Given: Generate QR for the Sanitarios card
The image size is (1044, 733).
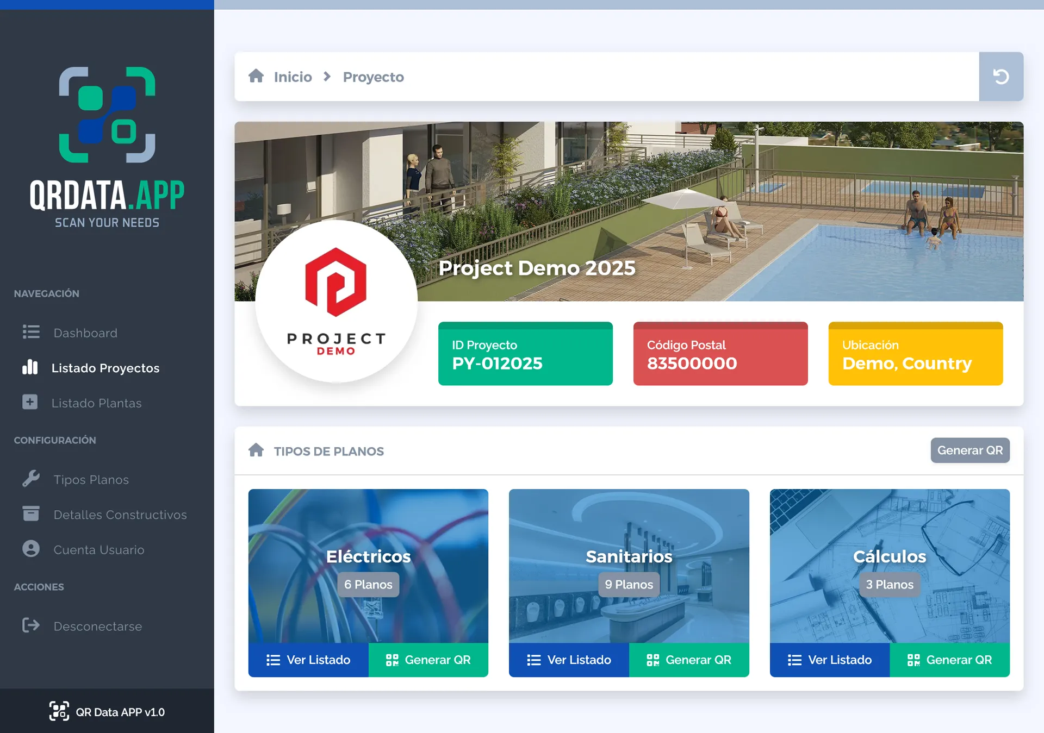Looking at the screenshot, I should (688, 660).
